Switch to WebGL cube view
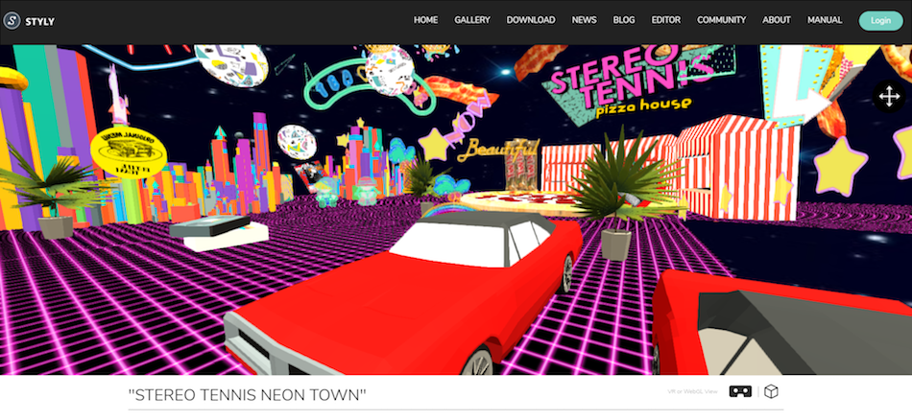The height and width of the screenshot is (420, 912). (x=770, y=391)
